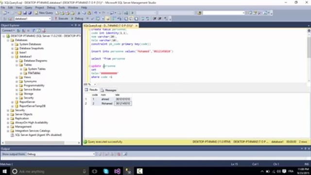Click the Find in Files binoculars icon

pos(199,13)
